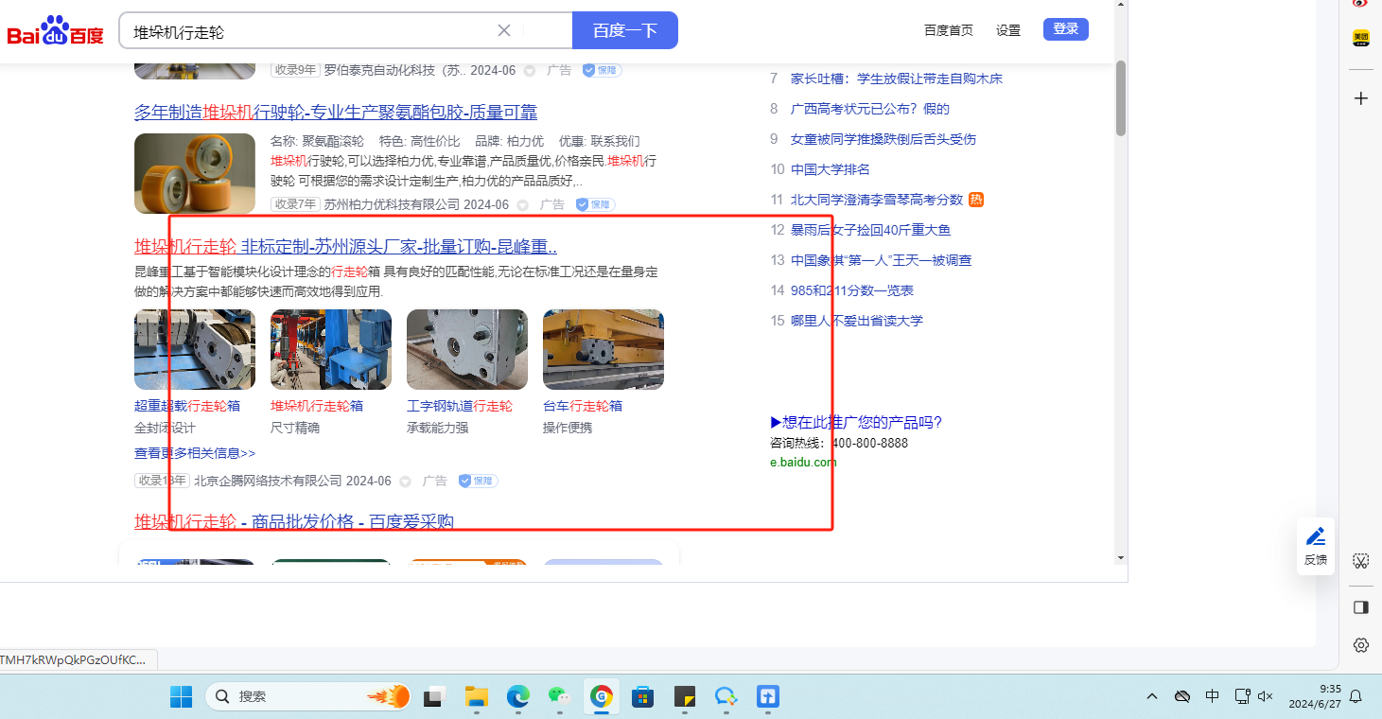Open result 堆垛机行走轮 - 商品批发价格 - 百度爱采购
Viewport: 1382px width, 719px height.
294,522
